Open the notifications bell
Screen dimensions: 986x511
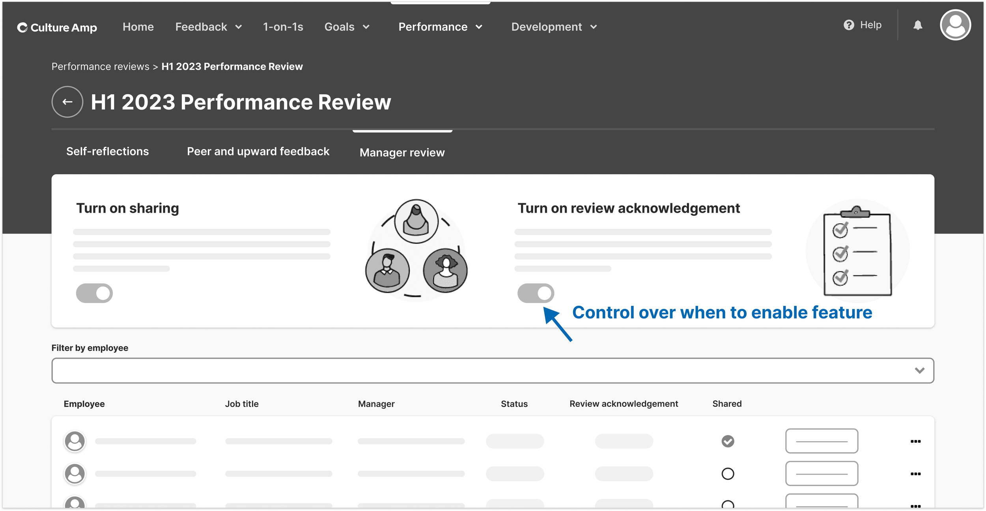918,25
